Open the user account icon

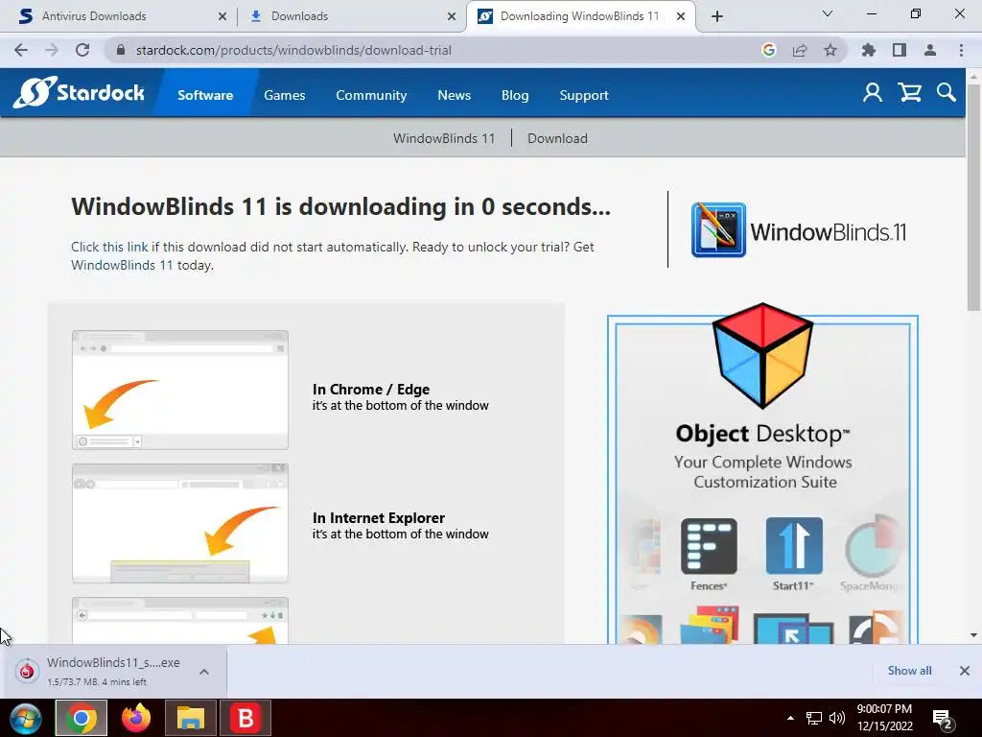(x=872, y=93)
